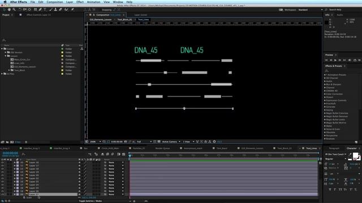Open Active Camera view dropdown
This screenshot has height=203, width=362.
pyautogui.click(x=171, y=142)
